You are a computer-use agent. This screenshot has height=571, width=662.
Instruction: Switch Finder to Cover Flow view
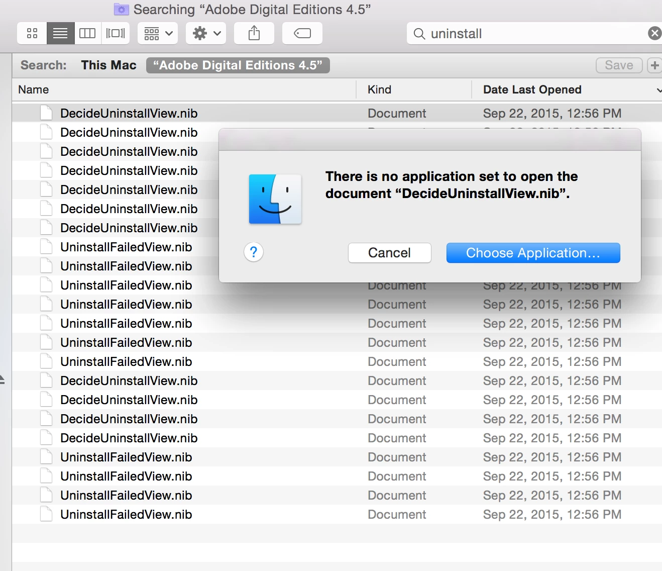[x=116, y=33]
